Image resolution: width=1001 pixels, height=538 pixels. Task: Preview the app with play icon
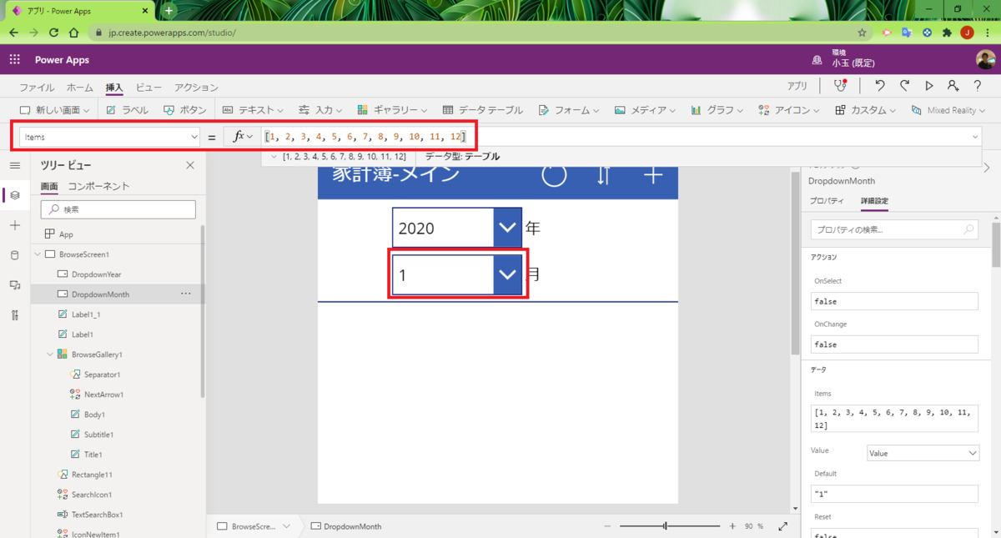click(x=928, y=86)
